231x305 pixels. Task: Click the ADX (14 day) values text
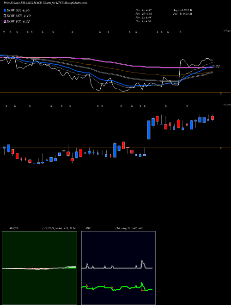pos(129,228)
